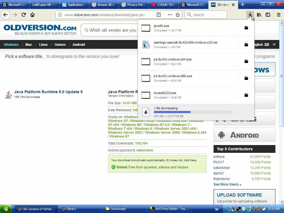Show site information icon in address bar
The image size is (284, 213).
(x=60, y=15)
